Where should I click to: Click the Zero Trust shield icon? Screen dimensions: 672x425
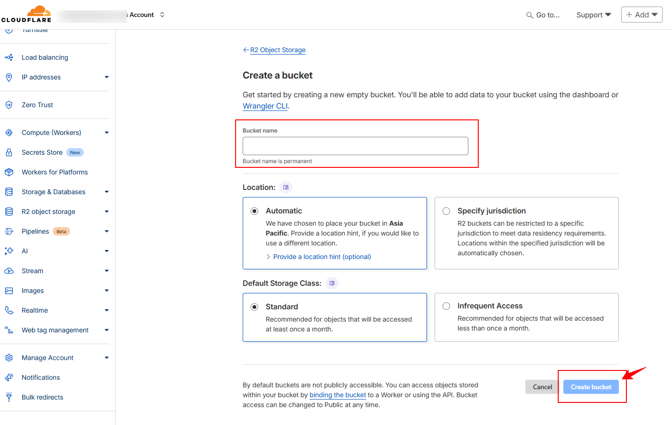point(9,105)
